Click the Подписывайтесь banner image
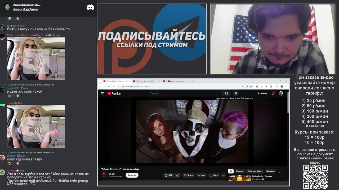This screenshot has height=190, width=339. (x=152, y=39)
